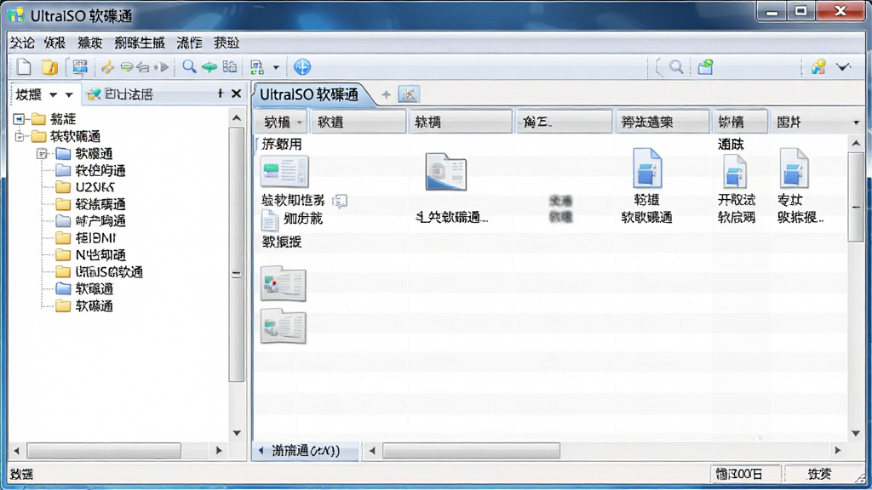The image size is (872, 490).
Task: Click the right arrow of bottom horizontal scrollbar
Action: coord(838,451)
